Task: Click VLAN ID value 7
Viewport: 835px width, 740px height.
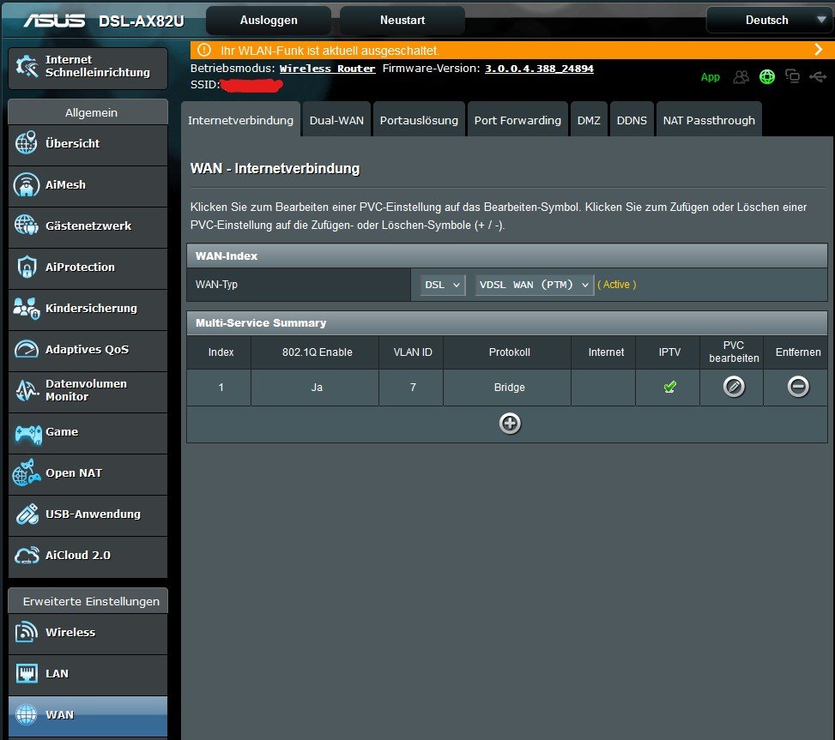Action: [x=413, y=388]
